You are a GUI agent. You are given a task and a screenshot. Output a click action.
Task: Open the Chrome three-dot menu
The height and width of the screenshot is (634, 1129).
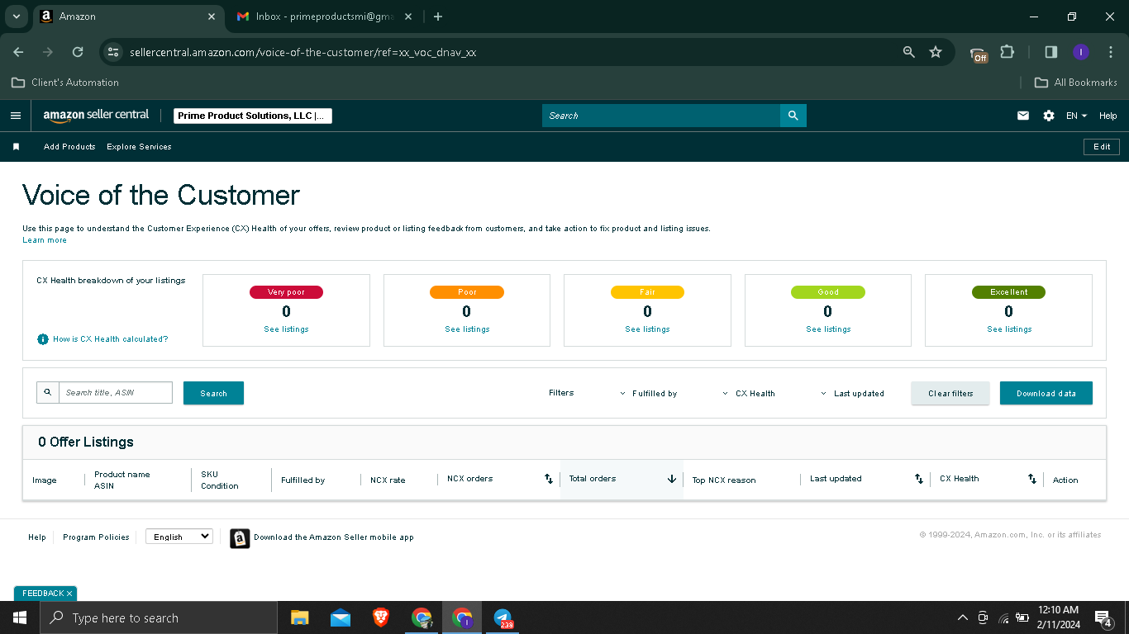coord(1111,52)
